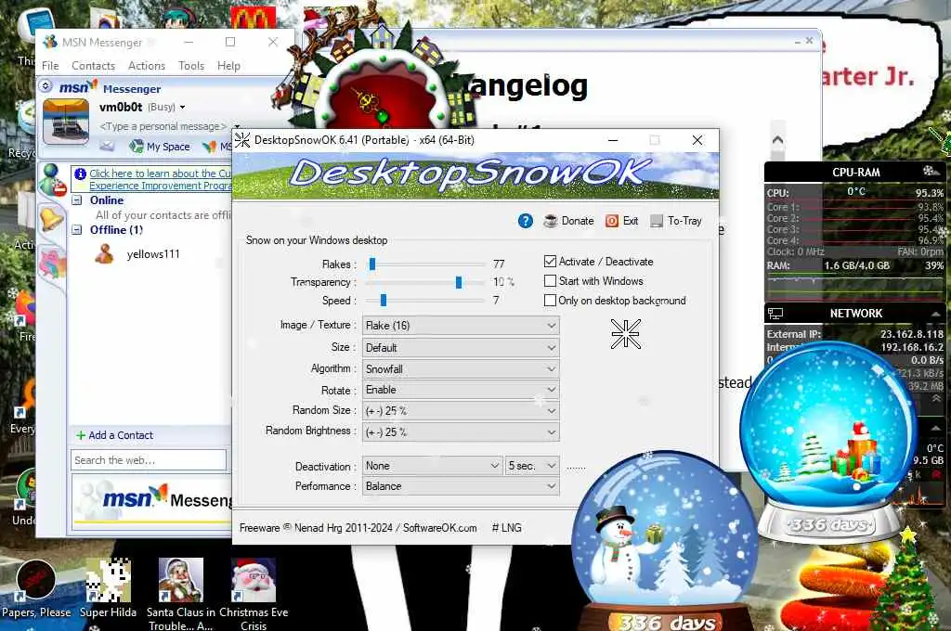Enable the Start with Windows checkbox
Image resolution: width=951 pixels, height=631 pixels.
pyautogui.click(x=550, y=280)
